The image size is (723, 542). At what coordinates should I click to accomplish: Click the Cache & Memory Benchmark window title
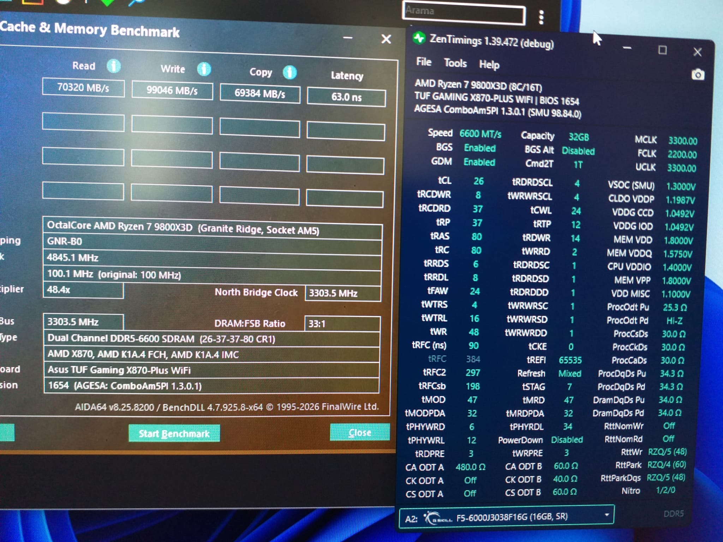coord(90,29)
